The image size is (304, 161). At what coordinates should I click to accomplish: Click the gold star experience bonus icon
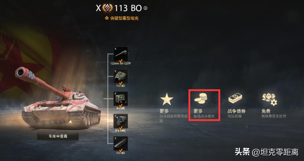tap(167, 99)
